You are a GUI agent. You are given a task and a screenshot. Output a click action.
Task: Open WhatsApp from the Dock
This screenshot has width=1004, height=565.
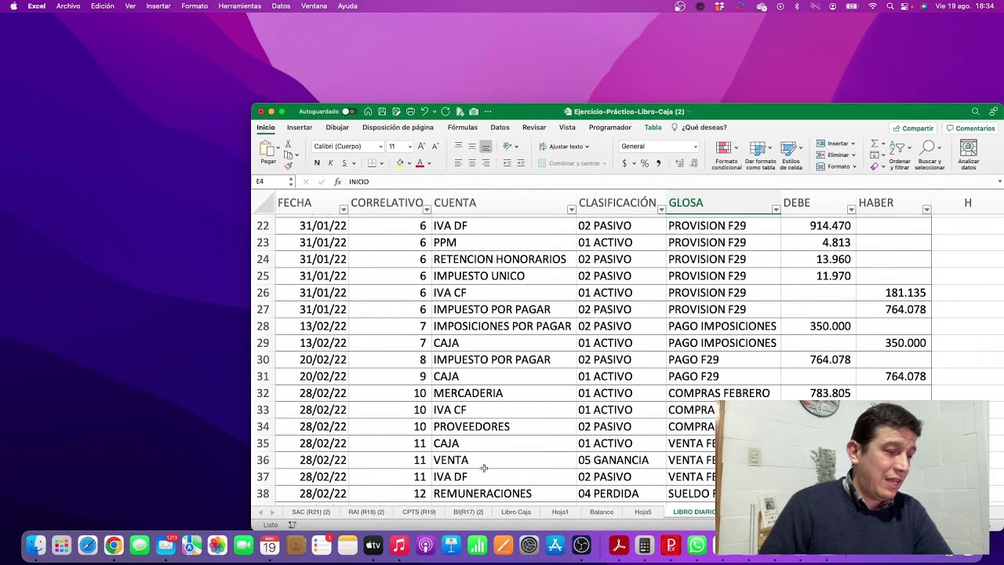point(697,545)
